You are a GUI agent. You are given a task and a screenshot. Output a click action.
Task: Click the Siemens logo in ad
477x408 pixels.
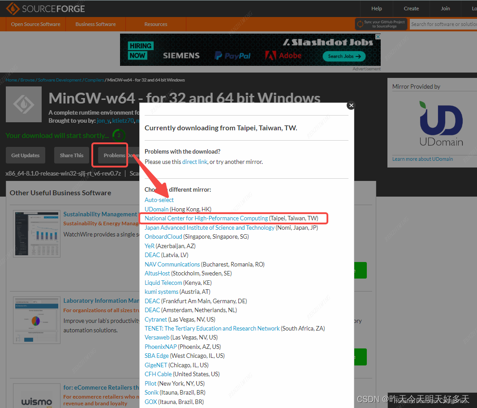point(181,56)
